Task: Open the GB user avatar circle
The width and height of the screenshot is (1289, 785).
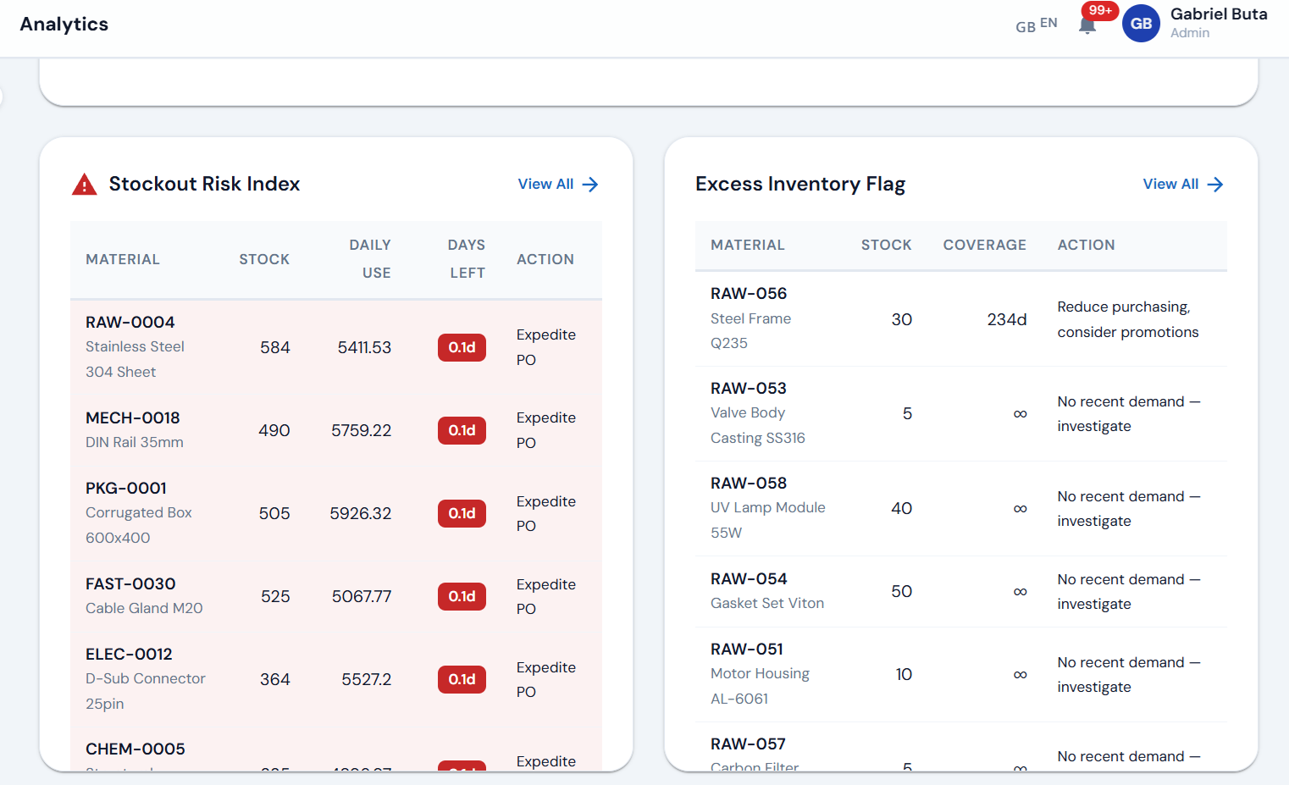Action: 1141,23
